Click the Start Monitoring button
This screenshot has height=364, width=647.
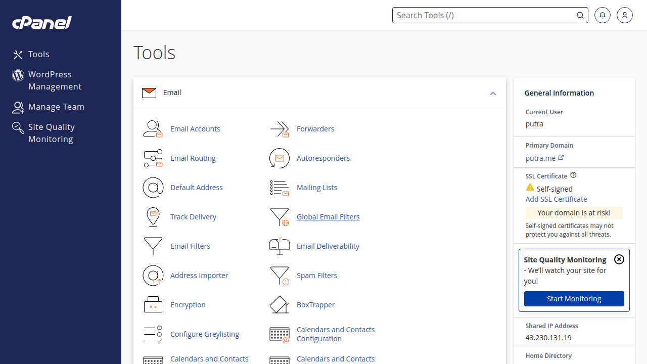point(574,299)
